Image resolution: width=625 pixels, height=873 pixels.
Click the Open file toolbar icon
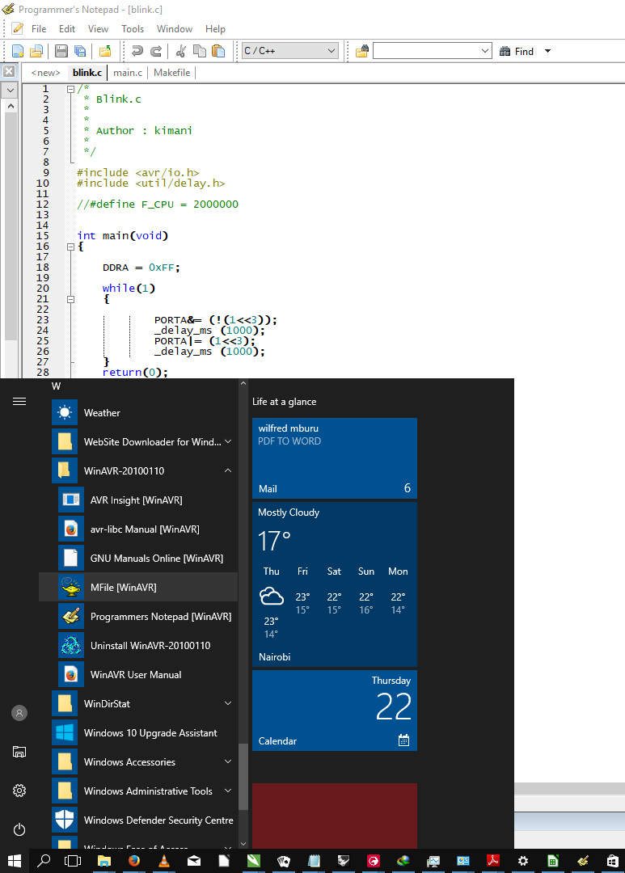click(36, 51)
